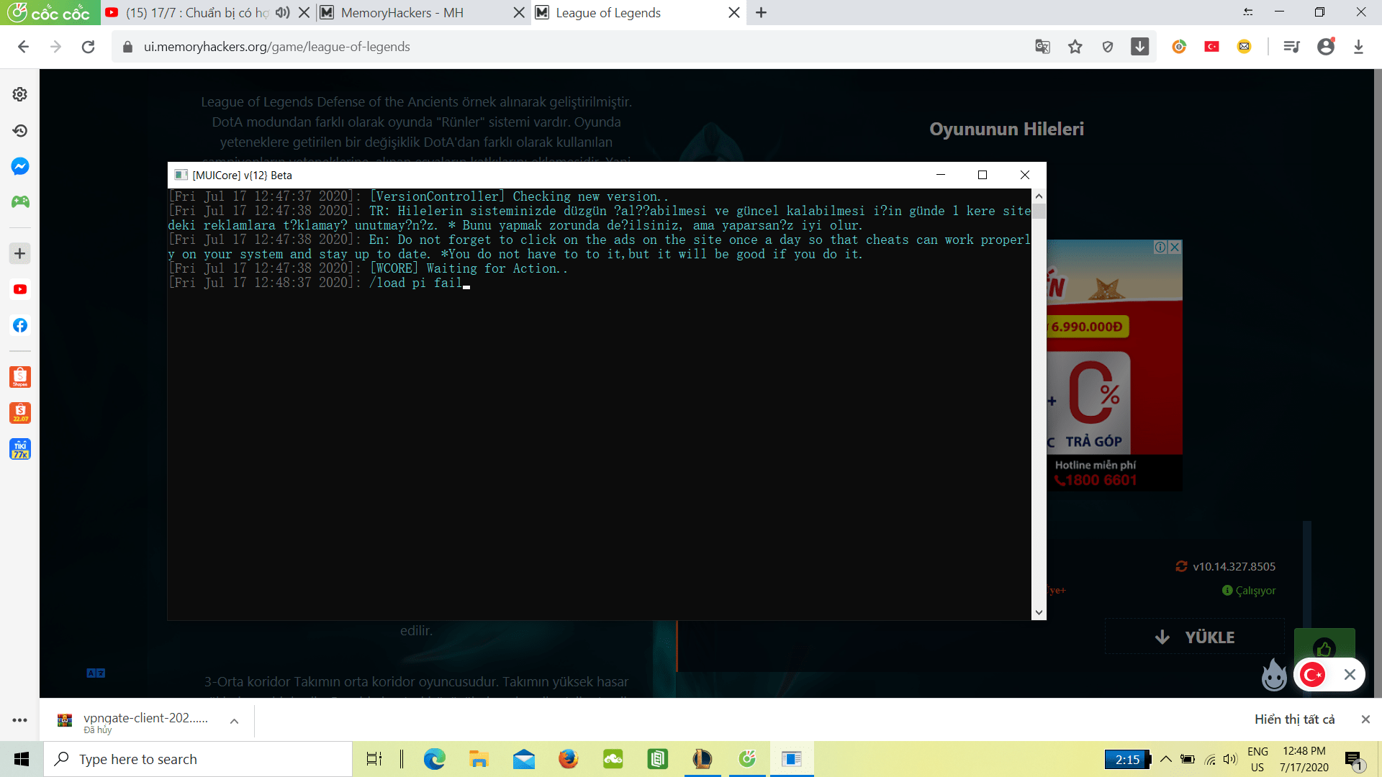This screenshot has height=777, width=1382.
Task: Open the user profile menu
Action: pyautogui.click(x=1326, y=47)
